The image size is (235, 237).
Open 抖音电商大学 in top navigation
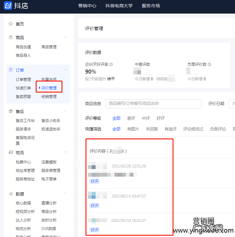[x=119, y=6]
